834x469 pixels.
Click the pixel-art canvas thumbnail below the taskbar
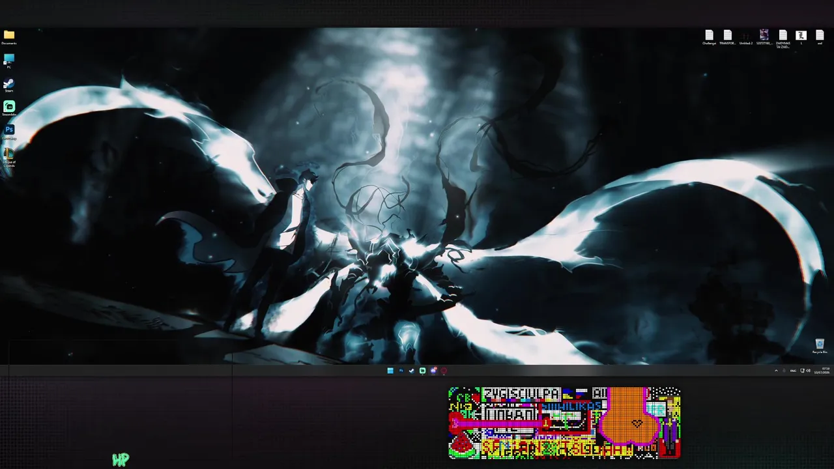(x=564, y=423)
